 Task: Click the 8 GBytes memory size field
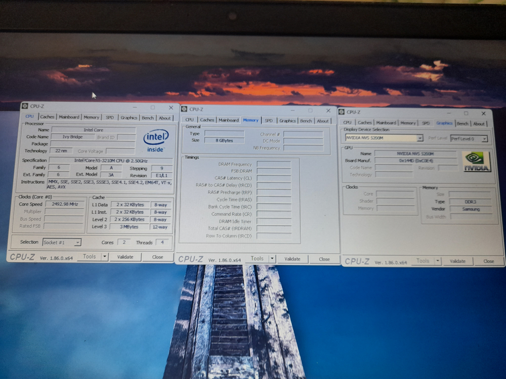(224, 140)
